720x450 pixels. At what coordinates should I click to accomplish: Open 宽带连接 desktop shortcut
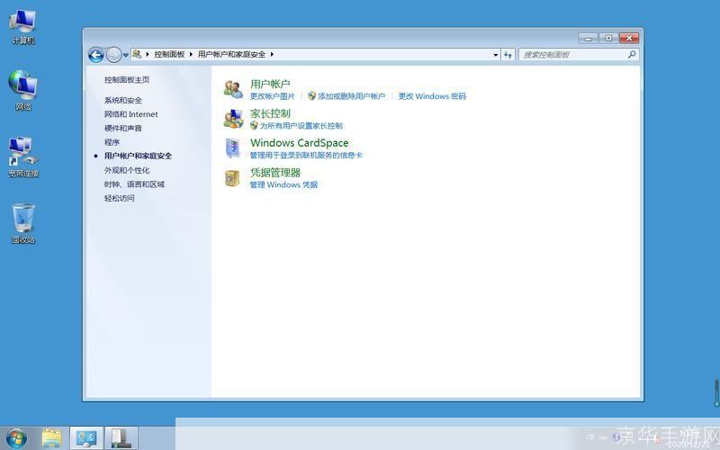coord(23,157)
